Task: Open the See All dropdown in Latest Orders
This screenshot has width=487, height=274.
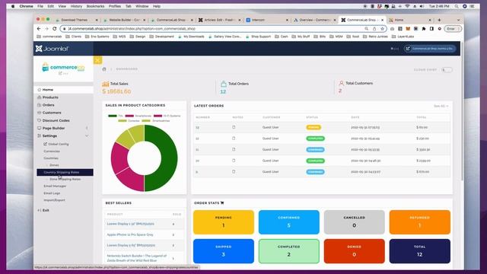Action: tap(441, 107)
